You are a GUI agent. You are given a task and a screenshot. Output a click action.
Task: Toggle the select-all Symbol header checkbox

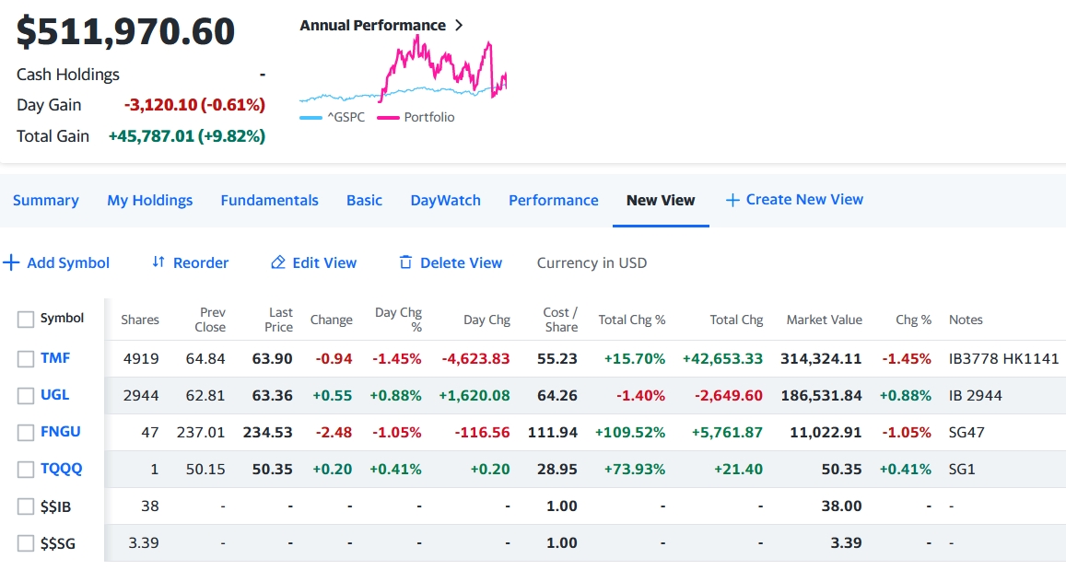point(26,320)
